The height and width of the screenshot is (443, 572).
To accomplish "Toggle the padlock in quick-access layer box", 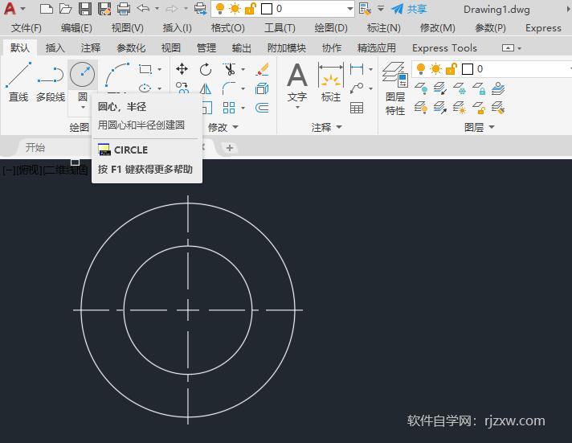I will coord(251,8).
